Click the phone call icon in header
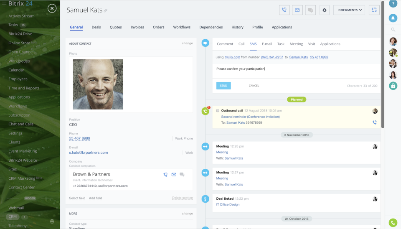401x229 pixels. 284,10
